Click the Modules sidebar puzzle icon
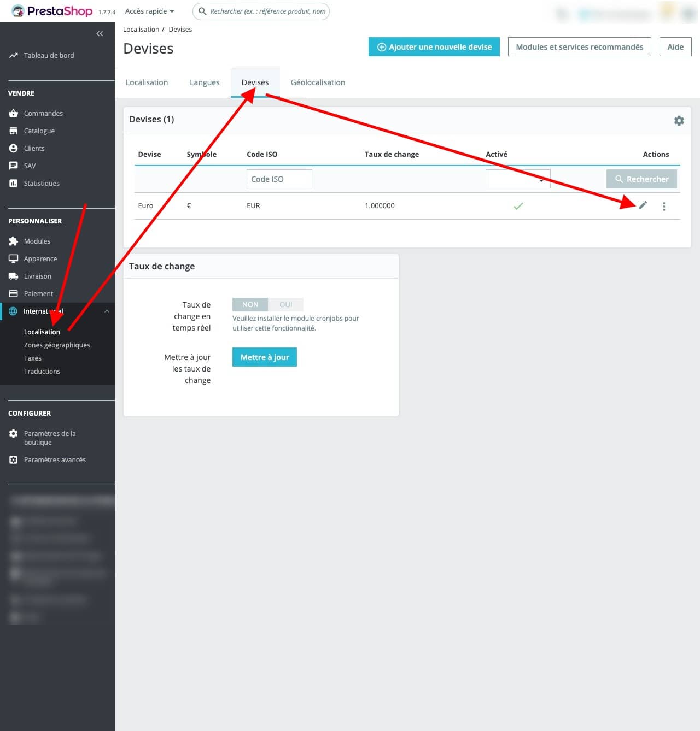Viewport: 700px width, 731px height. (13, 240)
